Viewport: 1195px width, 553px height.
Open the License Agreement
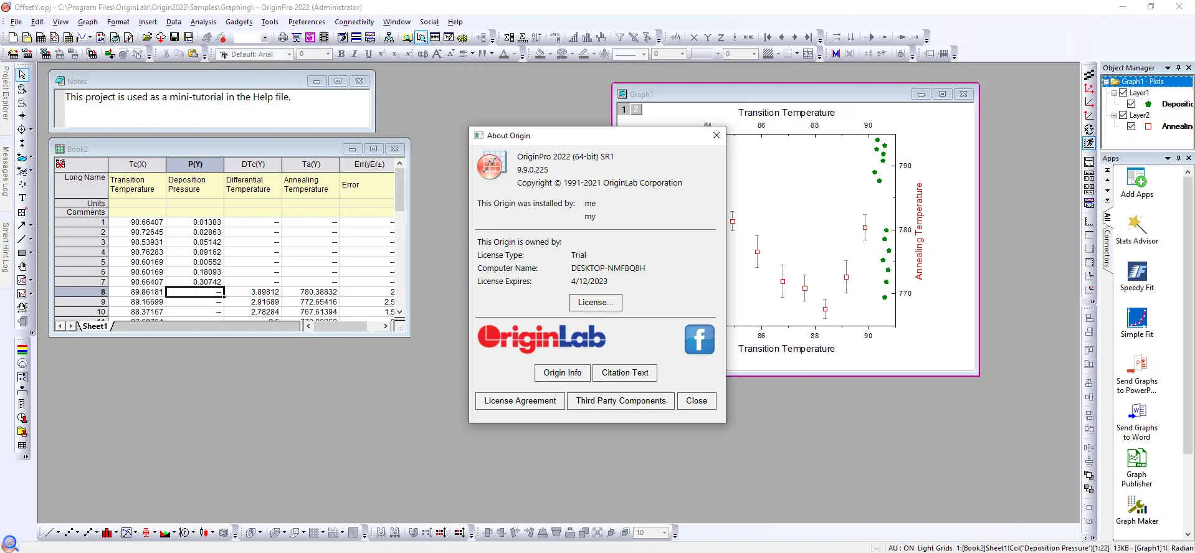(x=520, y=400)
